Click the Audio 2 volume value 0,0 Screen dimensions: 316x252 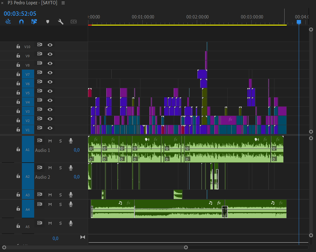point(77,177)
